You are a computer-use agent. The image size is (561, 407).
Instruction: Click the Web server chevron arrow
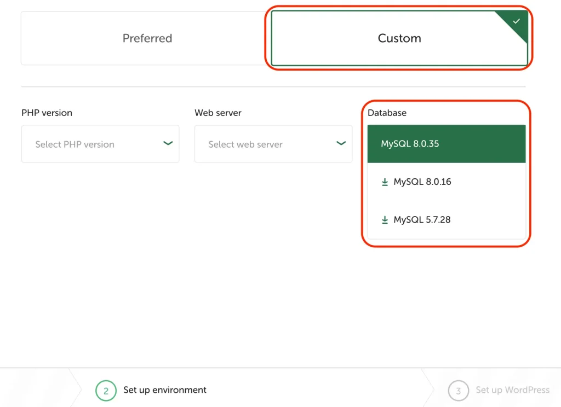pyautogui.click(x=341, y=143)
